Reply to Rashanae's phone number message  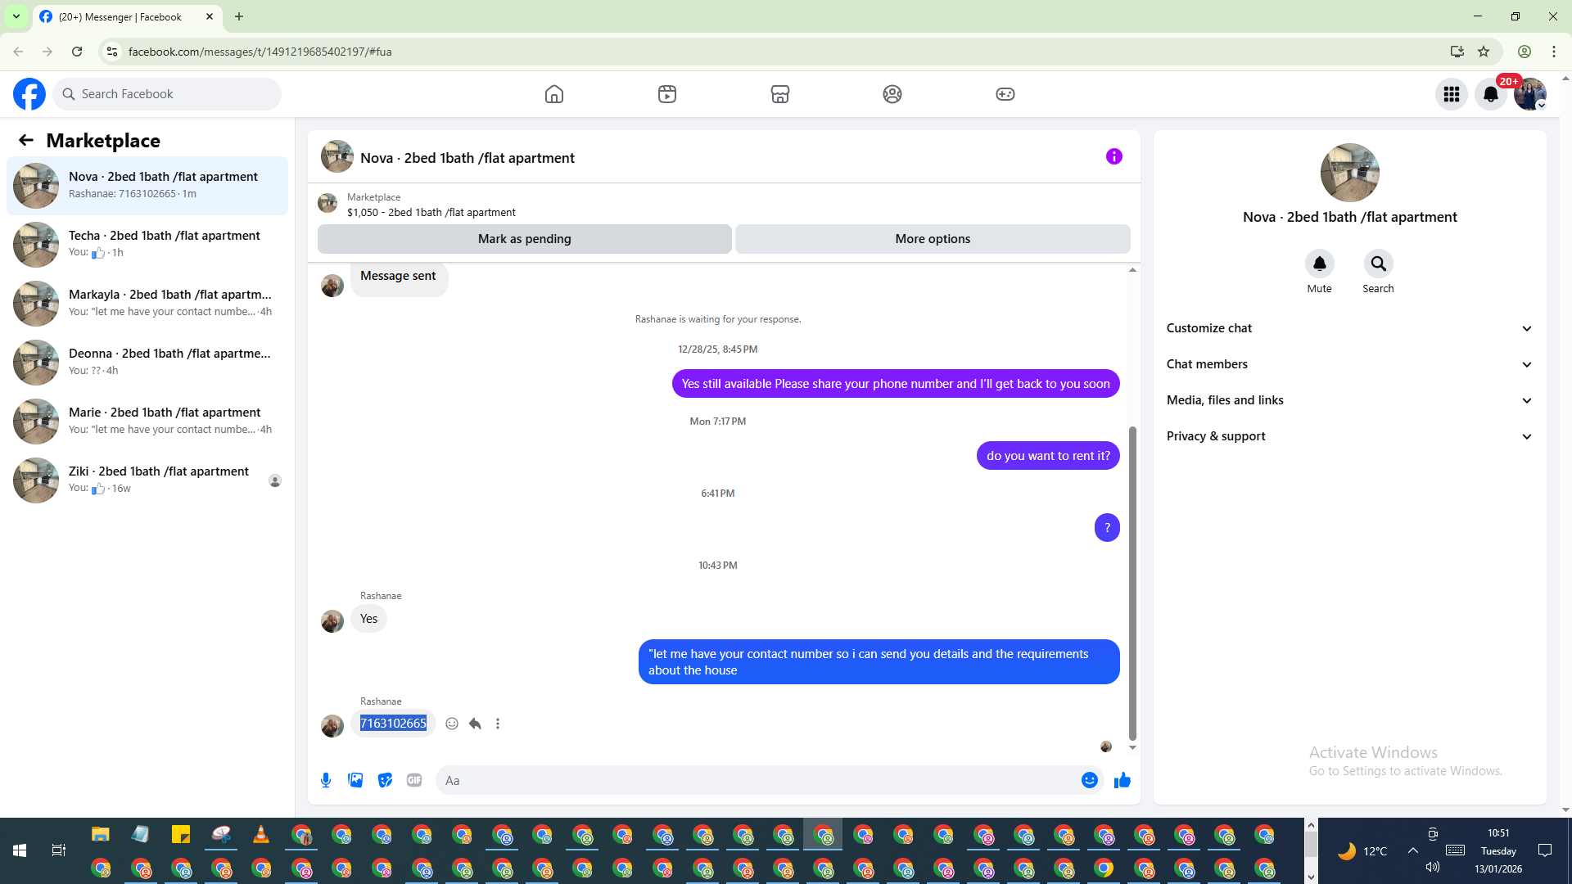coord(475,724)
